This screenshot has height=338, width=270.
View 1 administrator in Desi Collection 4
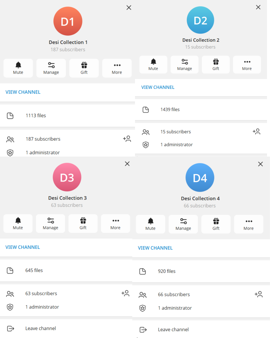[x=201, y=308]
